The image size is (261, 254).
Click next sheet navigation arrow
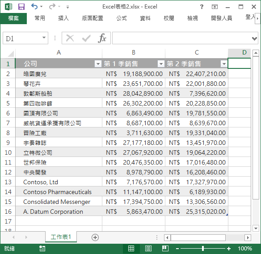26,237
